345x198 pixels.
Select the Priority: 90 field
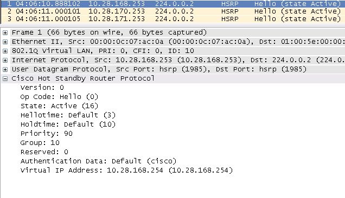tap(47, 134)
